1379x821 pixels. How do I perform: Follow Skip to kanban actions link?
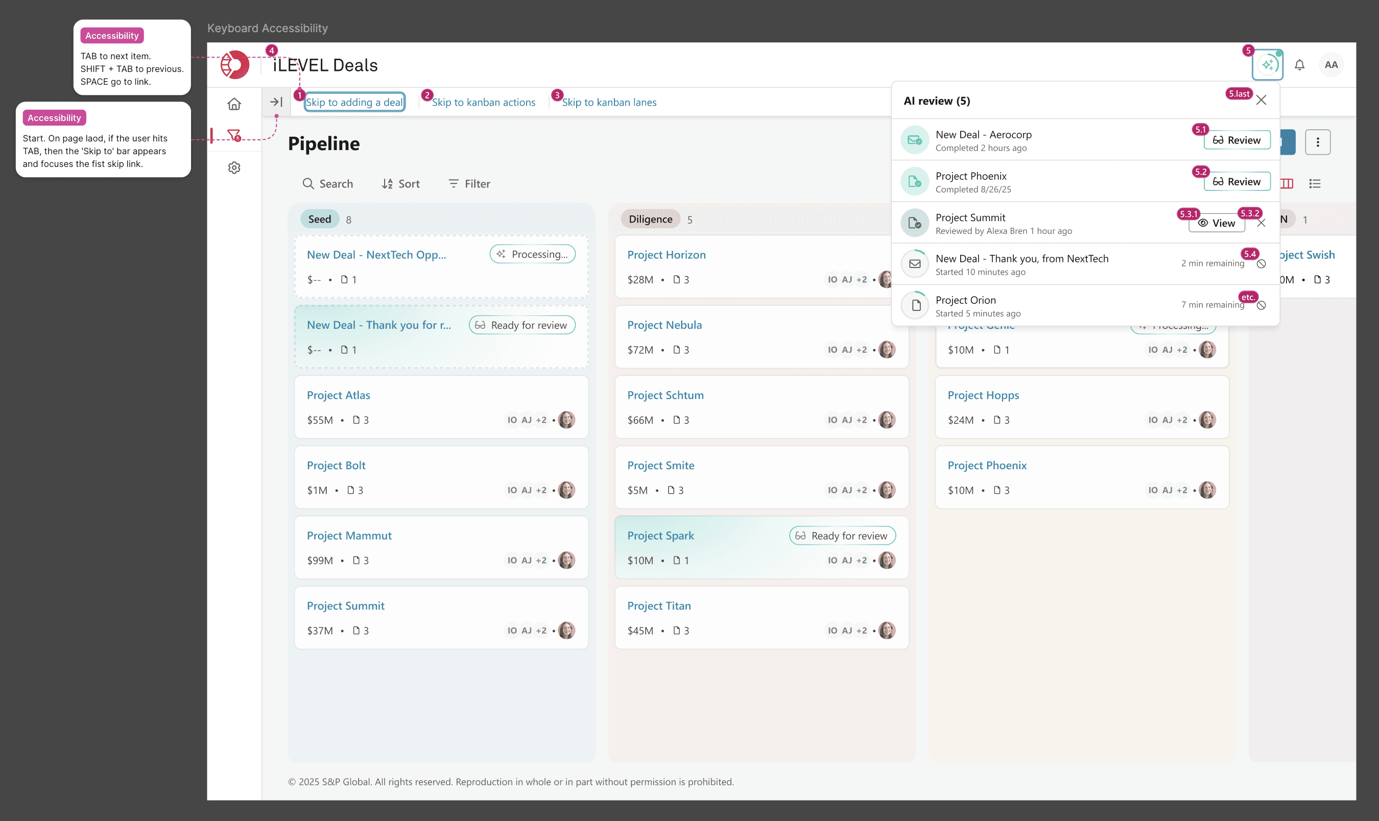point(483,102)
